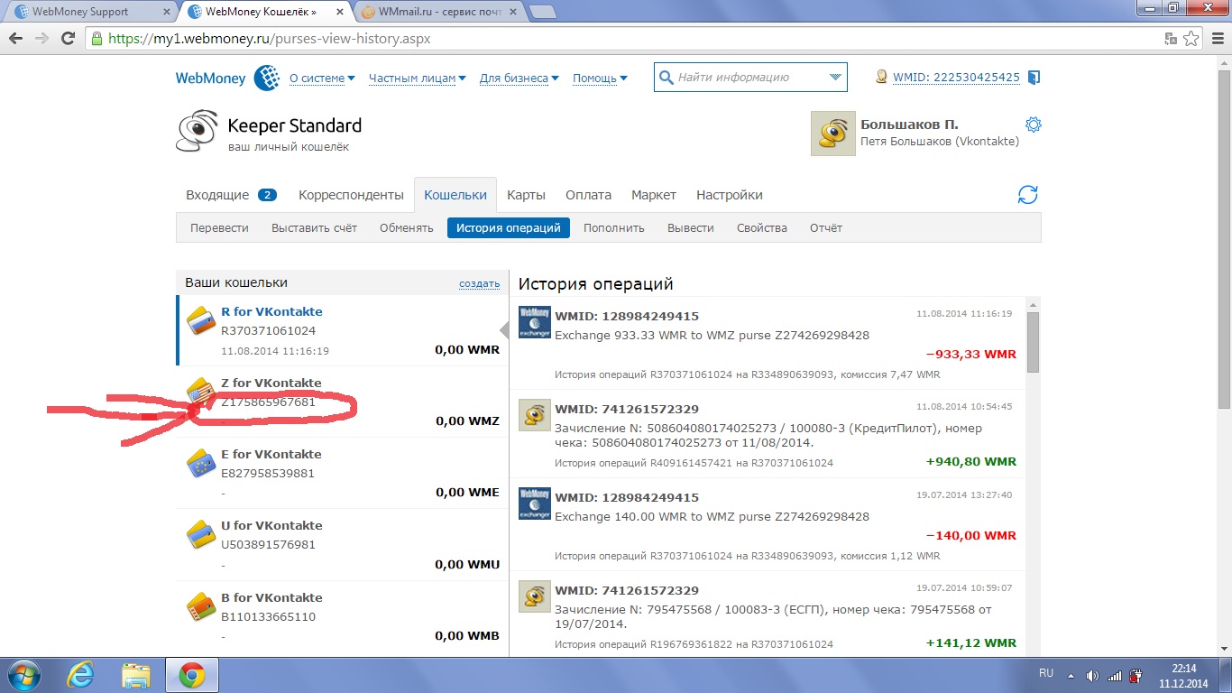The width and height of the screenshot is (1232, 693).
Task: Switch to the Входящие tab
Action: (x=231, y=195)
